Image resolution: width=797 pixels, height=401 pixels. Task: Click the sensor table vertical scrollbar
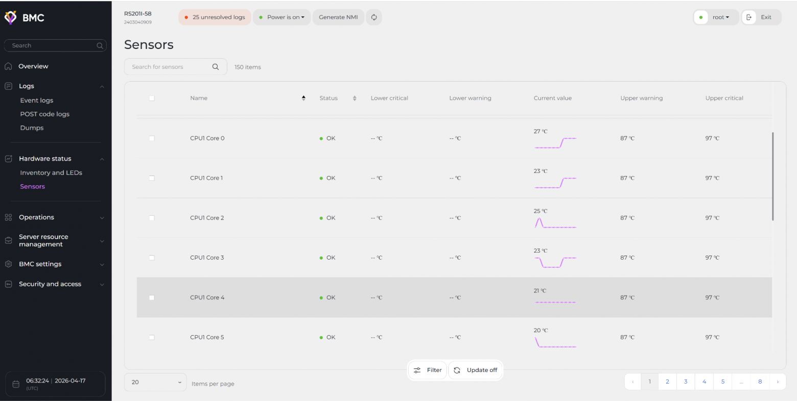pos(773,177)
